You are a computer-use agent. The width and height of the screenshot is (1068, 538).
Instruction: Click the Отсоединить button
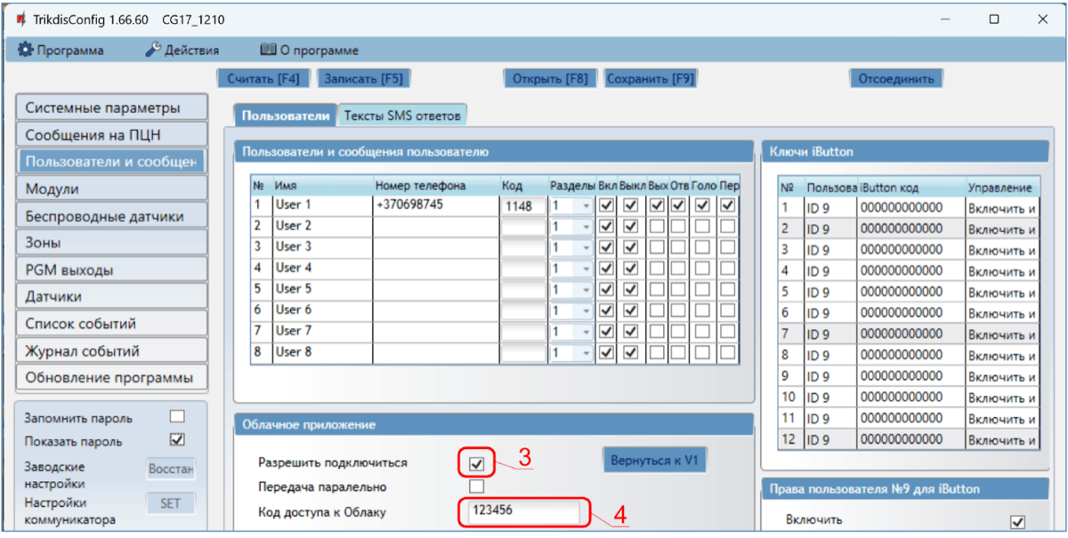(895, 78)
